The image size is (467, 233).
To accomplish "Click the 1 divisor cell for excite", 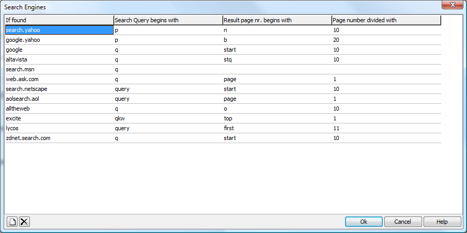I will coord(386,119).
